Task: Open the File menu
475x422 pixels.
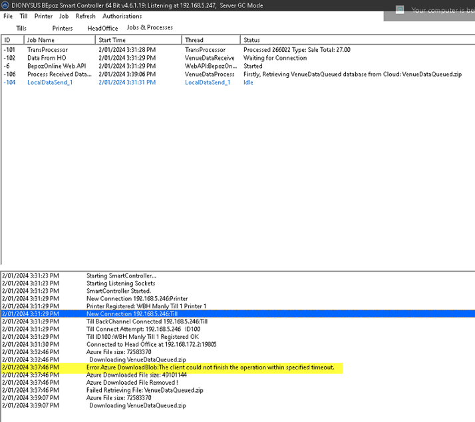Action: (8, 16)
